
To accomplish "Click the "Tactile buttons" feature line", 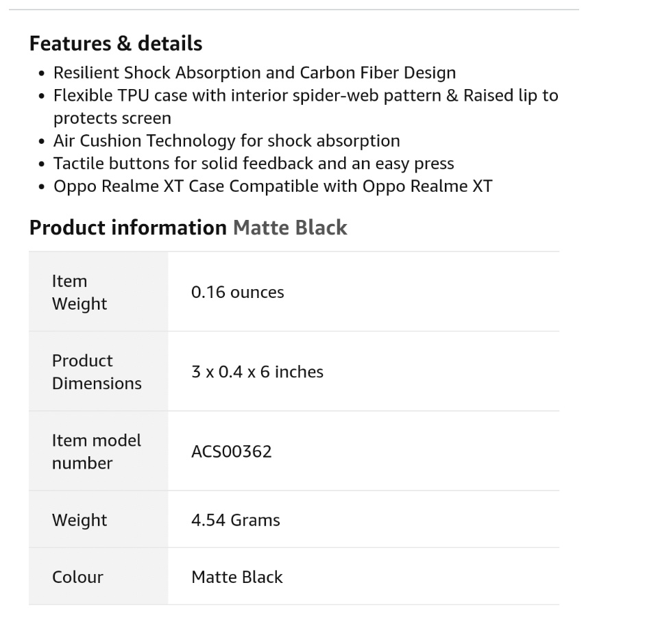I will tap(254, 164).
